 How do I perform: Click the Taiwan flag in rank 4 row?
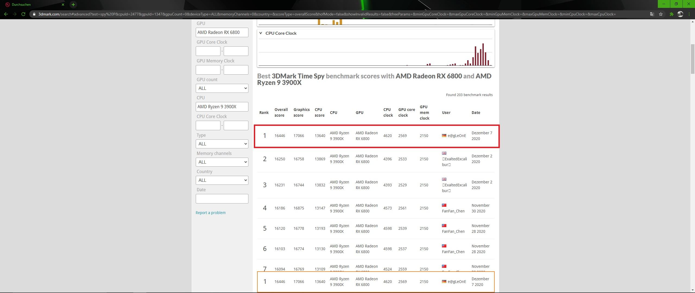[x=444, y=205]
